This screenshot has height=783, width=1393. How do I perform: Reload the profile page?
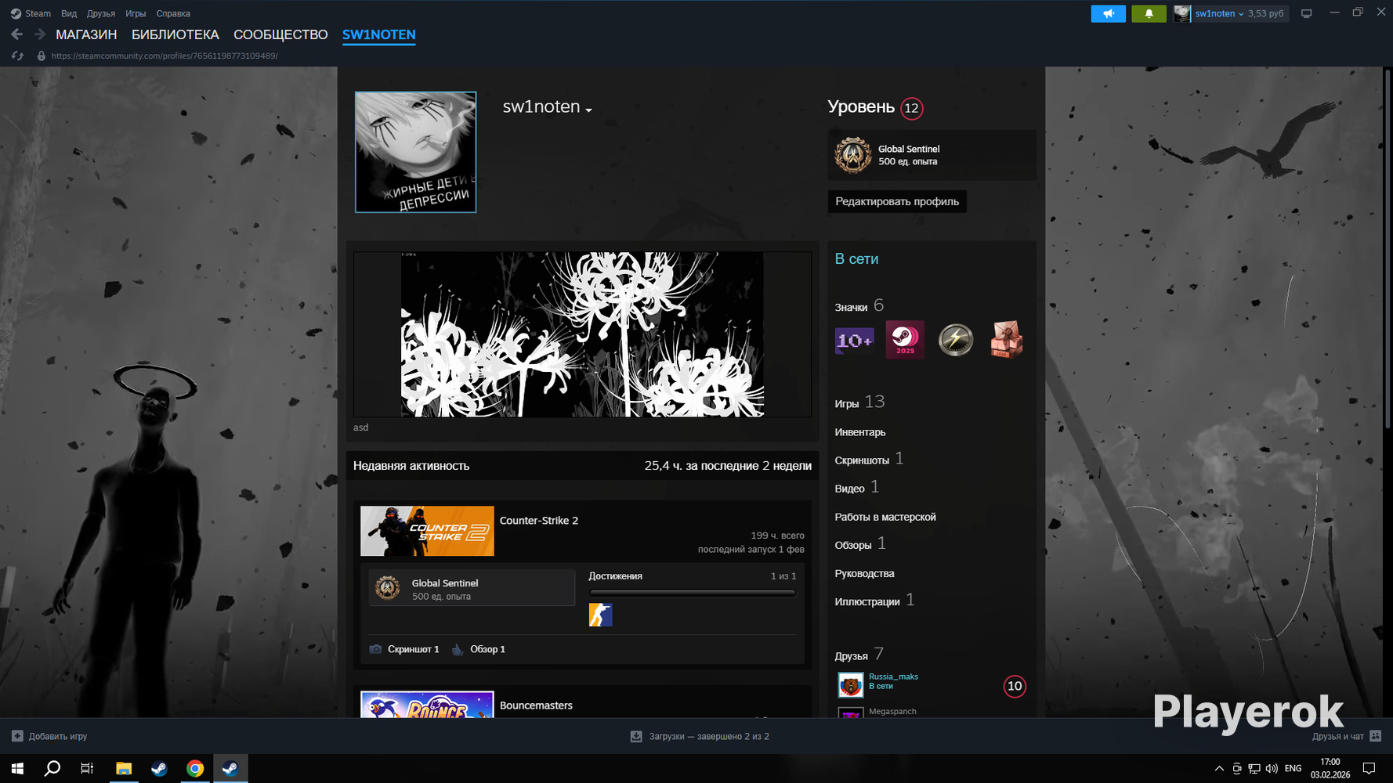coord(17,56)
